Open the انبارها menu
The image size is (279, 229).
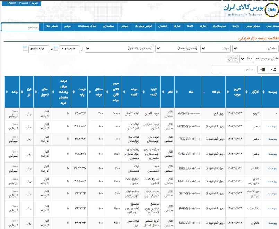point(177,26)
